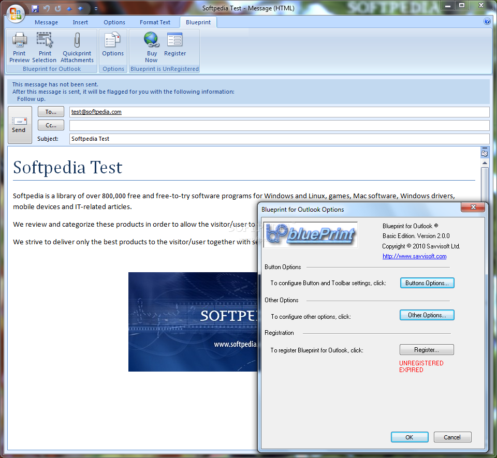The image size is (497, 458).
Task: Confirm Blueprint options with OK
Action: [x=410, y=437]
